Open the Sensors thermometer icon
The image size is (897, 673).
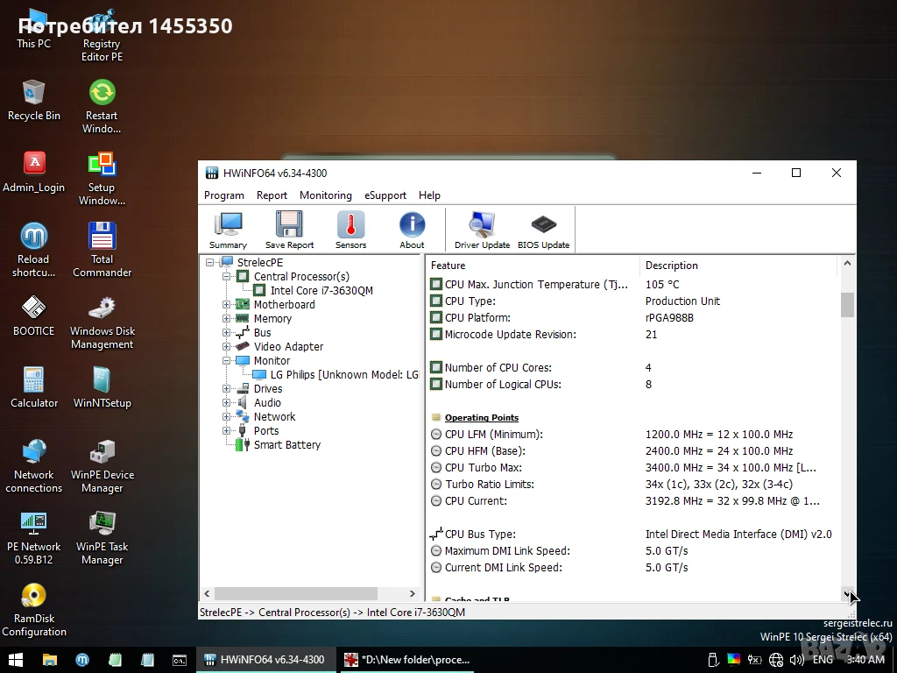tap(350, 230)
